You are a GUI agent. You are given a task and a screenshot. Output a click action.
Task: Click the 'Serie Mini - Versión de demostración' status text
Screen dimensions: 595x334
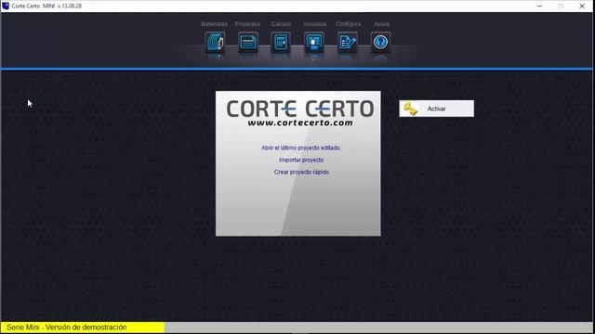pos(66,328)
